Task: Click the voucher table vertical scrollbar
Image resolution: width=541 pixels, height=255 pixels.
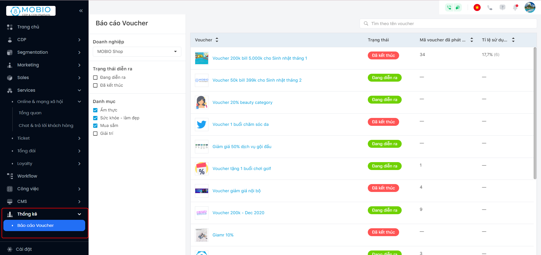Action: pos(535,113)
